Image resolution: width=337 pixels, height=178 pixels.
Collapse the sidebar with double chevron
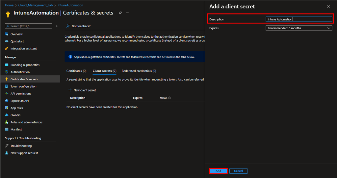(56, 26)
